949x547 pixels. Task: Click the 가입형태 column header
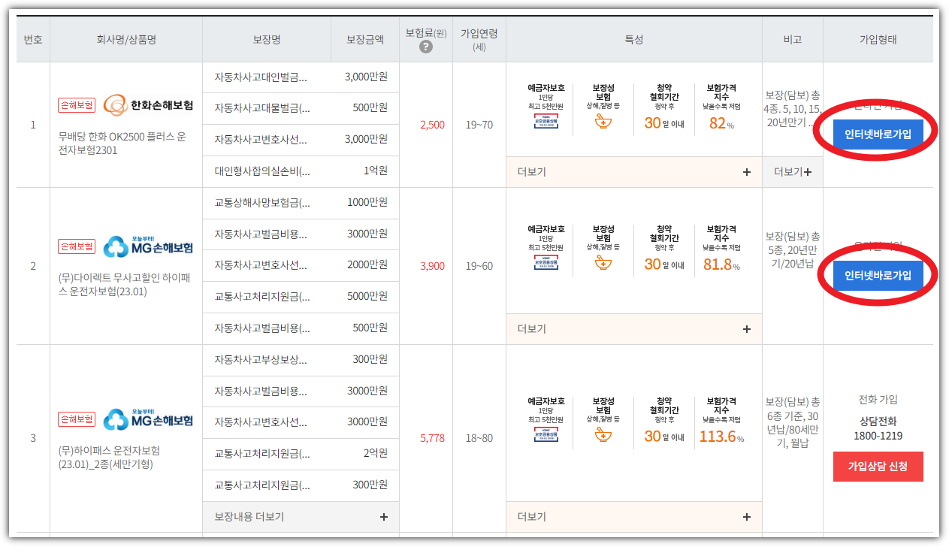coord(878,39)
